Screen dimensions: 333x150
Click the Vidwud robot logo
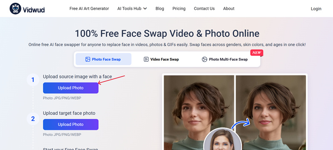pos(15,9)
